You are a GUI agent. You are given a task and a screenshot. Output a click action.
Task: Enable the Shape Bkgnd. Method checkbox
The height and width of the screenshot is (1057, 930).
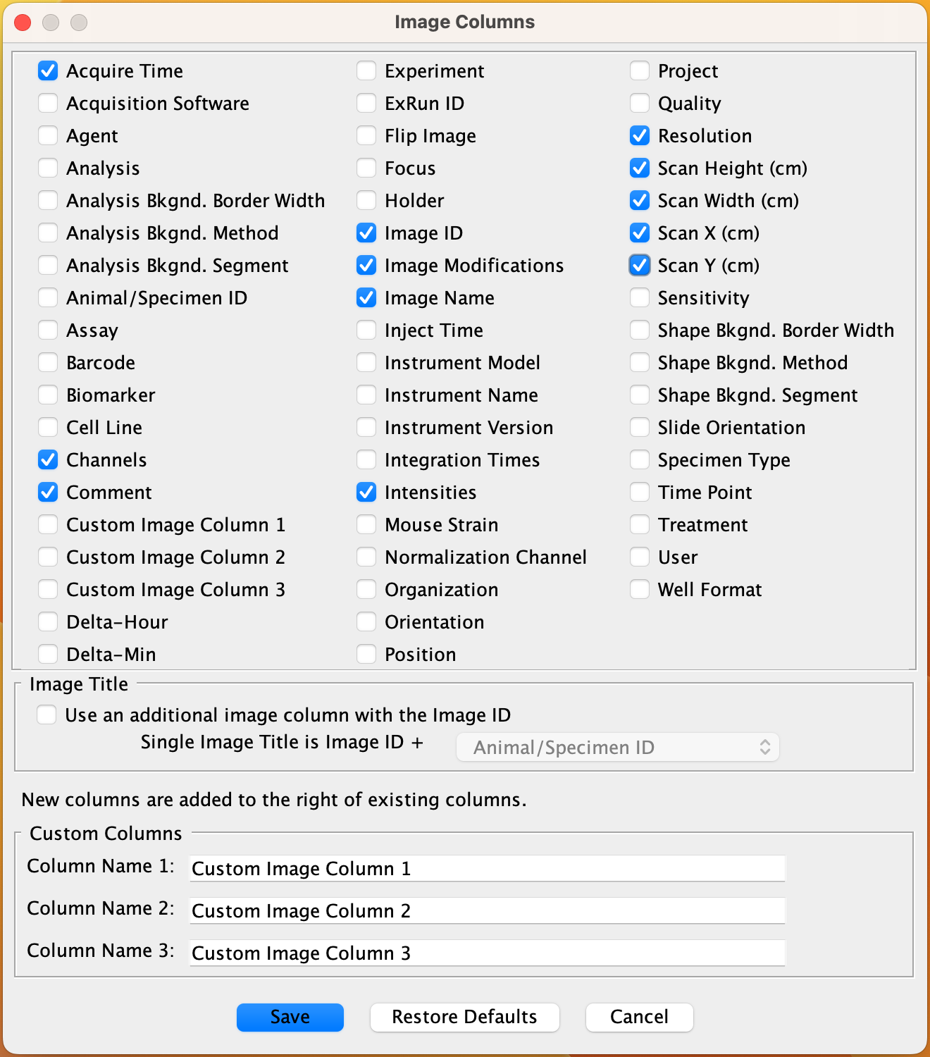coord(640,363)
